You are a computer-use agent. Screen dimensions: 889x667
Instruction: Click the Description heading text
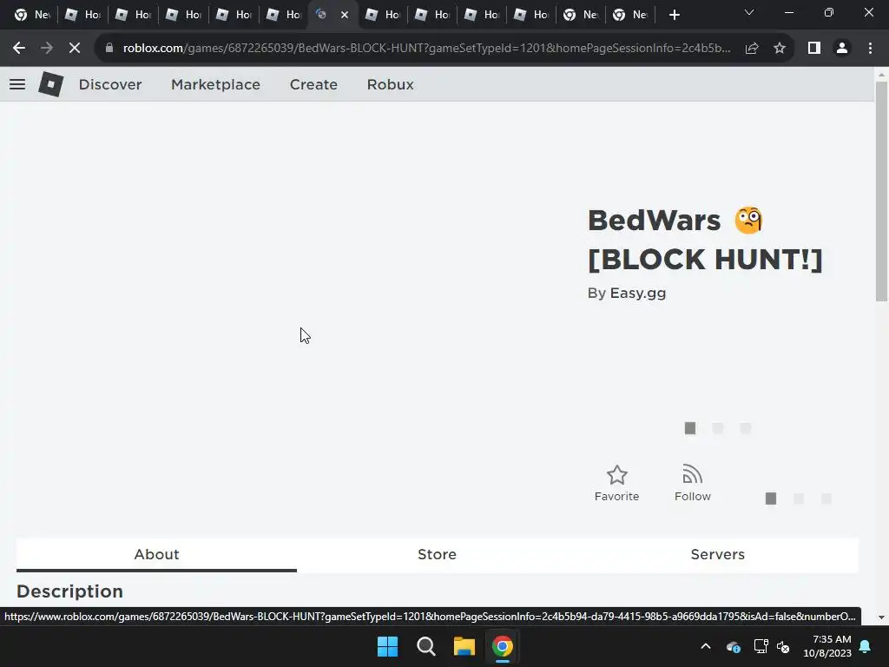[x=69, y=591]
